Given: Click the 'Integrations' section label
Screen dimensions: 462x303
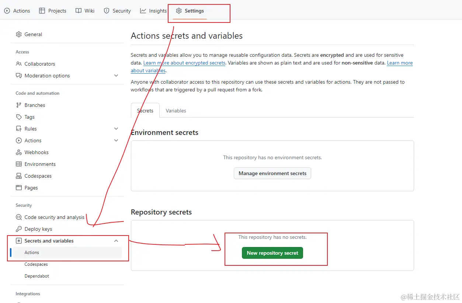Looking at the screenshot, I should point(28,294).
